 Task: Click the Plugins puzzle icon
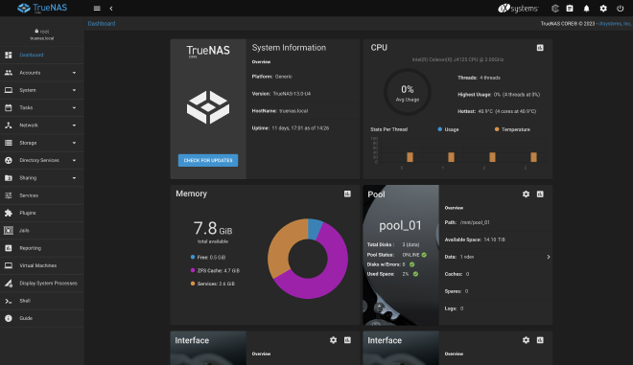[9, 213]
